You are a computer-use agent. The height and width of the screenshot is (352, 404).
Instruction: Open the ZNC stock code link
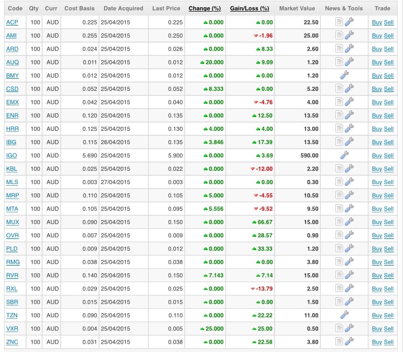pos(12,342)
